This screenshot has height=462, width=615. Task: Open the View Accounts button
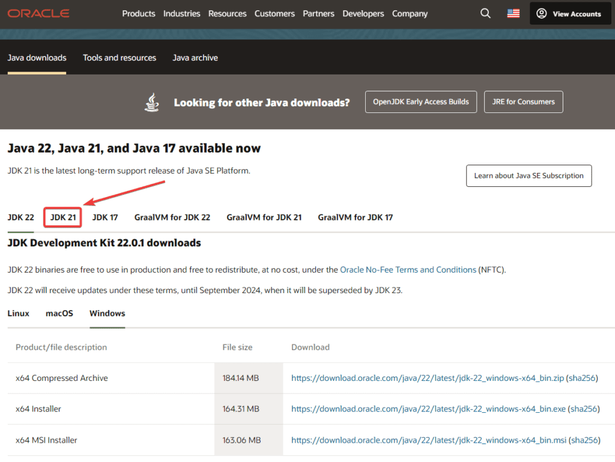(568, 13)
